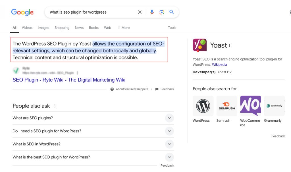Switch to the Images tab
291x172 pixels.
pos(43,27)
